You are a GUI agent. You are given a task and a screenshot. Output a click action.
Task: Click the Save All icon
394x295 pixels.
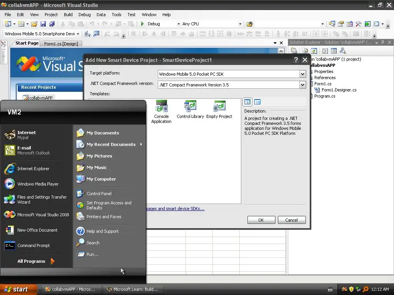(52, 24)
